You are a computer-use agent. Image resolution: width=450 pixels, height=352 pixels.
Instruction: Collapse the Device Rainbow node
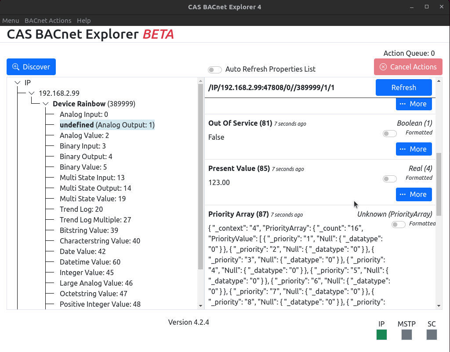point(46,104)
